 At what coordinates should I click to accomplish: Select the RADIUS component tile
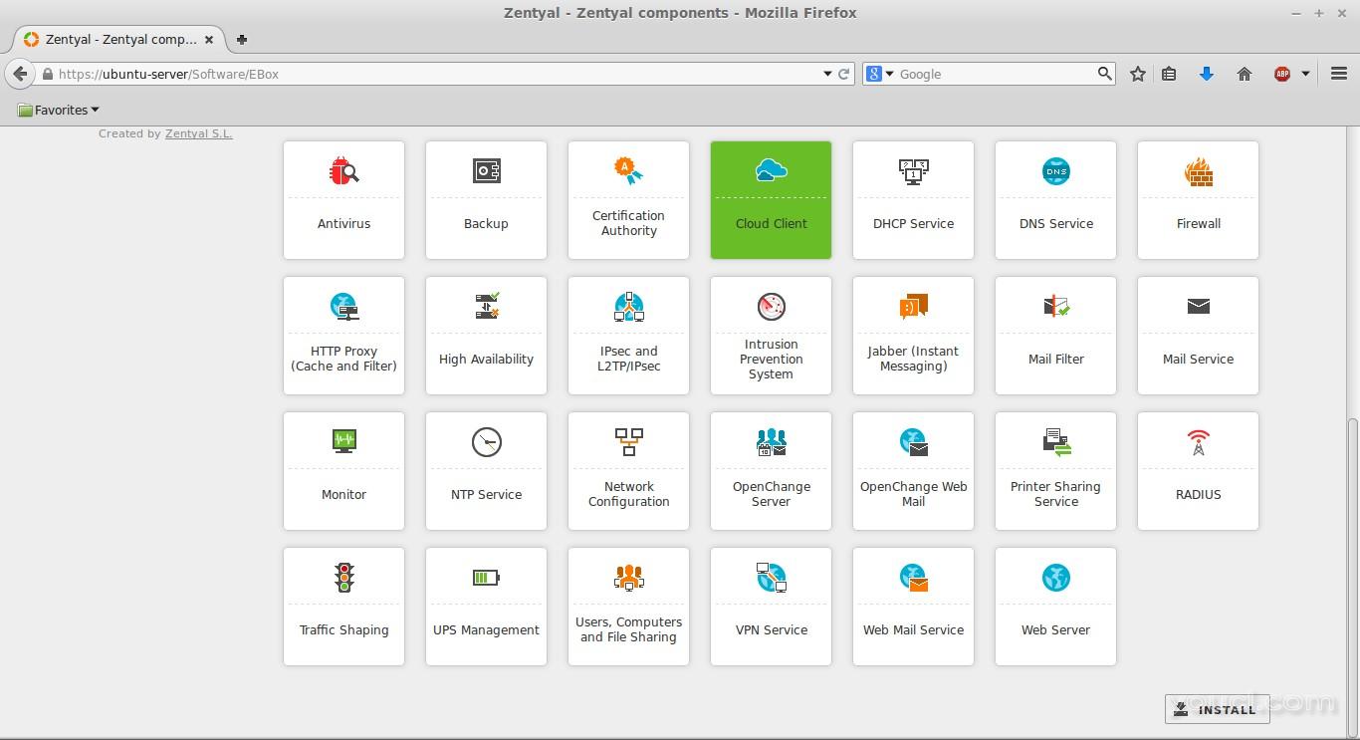pyautogui.click(x=1198, y=471)
